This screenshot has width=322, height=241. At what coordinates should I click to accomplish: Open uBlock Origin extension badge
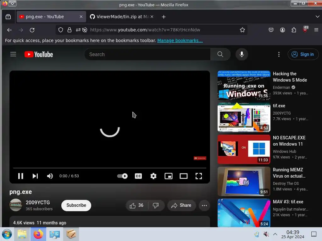tap(305, 29)
